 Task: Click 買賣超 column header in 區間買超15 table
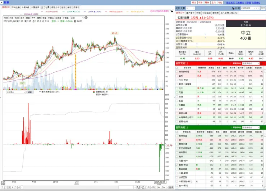211,68
